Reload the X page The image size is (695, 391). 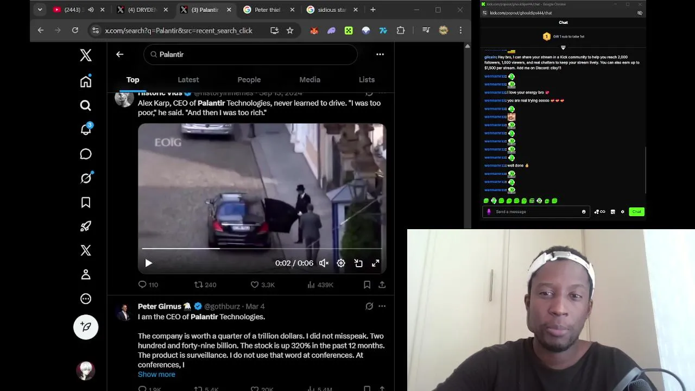(75, 30)
